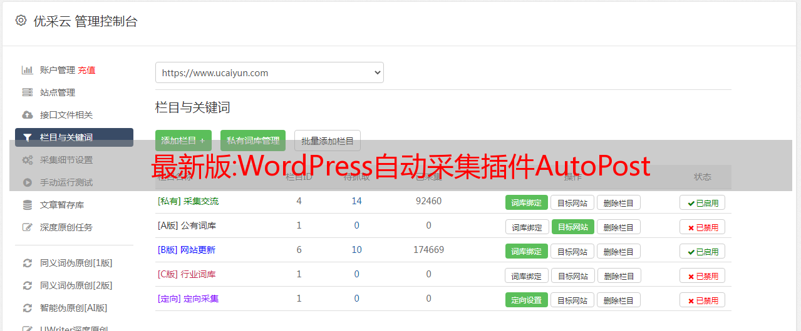
Task: Click the server icon beside 站点管理
Action: [x=27, y=92]
